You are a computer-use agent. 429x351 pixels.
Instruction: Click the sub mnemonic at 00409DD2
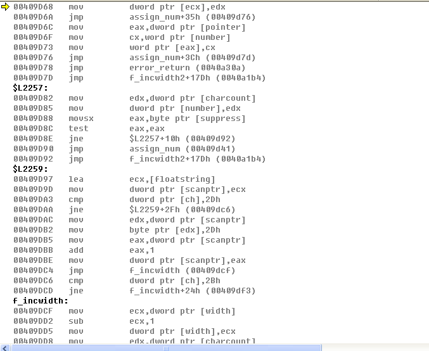click(x=76, y=321)
